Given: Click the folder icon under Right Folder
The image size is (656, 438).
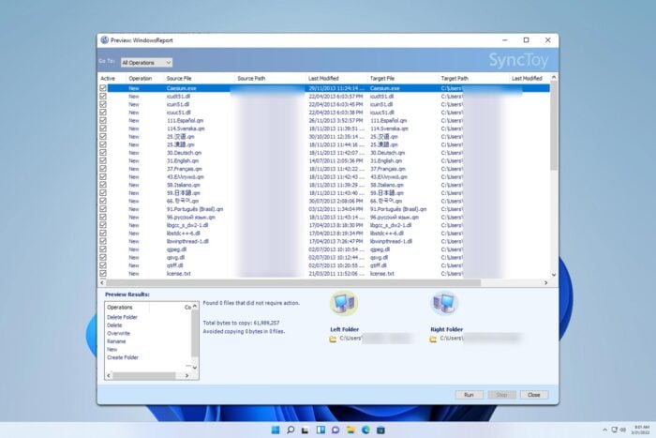Looking at the screenshot, I should (433, 340).
